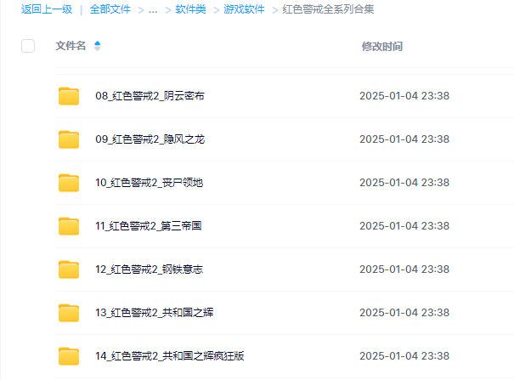Open folder icon for 12_红色警戒2_钢铁意志

click(x=69, y=269)
